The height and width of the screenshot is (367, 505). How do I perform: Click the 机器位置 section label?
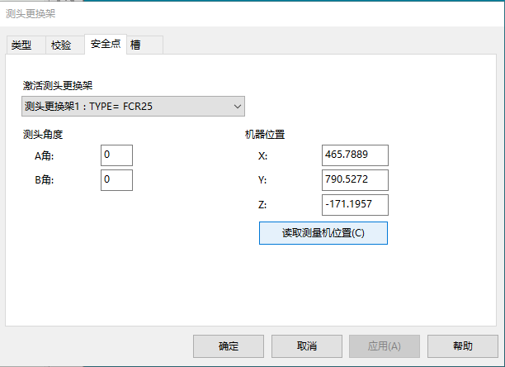[265, 135]
